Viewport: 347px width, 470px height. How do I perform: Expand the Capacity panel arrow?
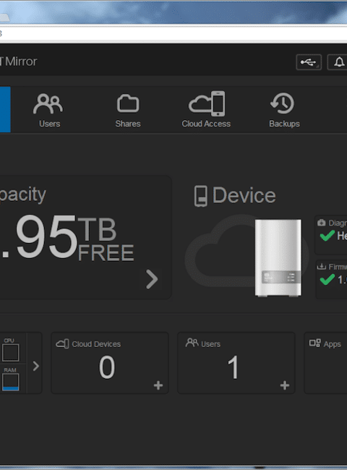tap(152, 279)
